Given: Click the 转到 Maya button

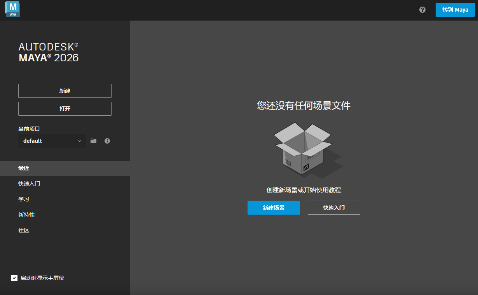Looking at the screenshot, I should 455,10.
